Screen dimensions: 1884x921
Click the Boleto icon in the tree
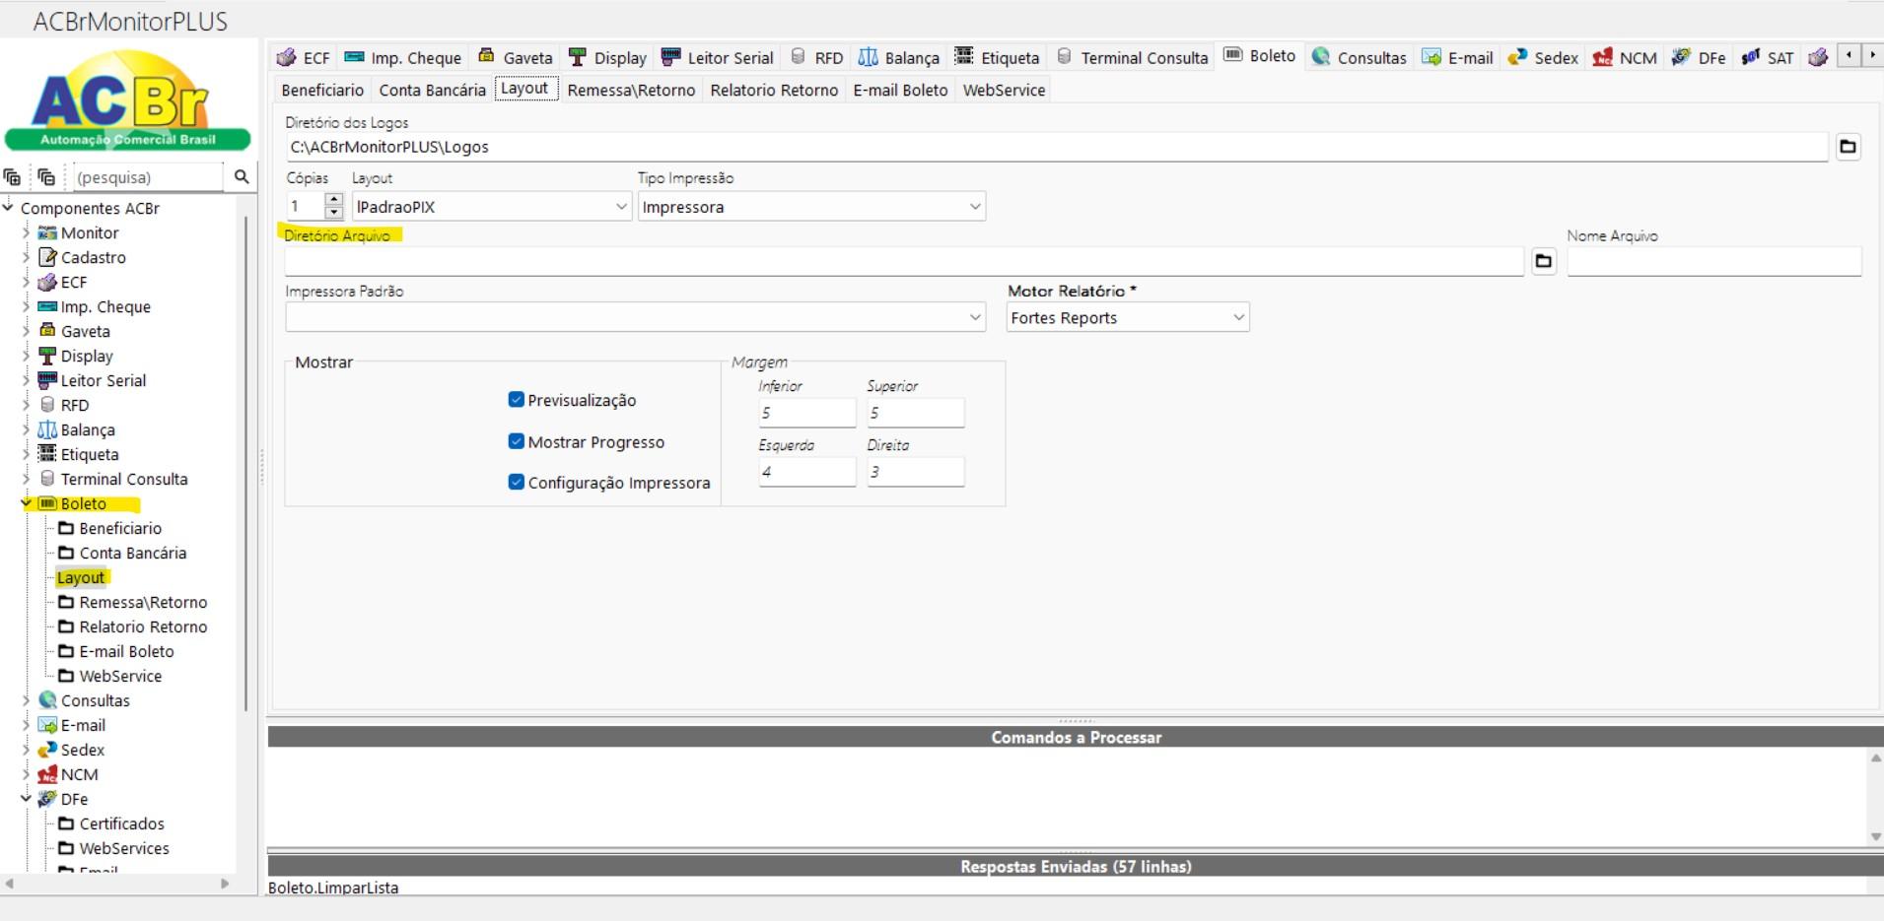point(47,503)
